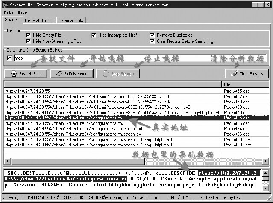This screenshot has height=203, width=273.
Task: Click the search string input field
Action: click(140, 58)
